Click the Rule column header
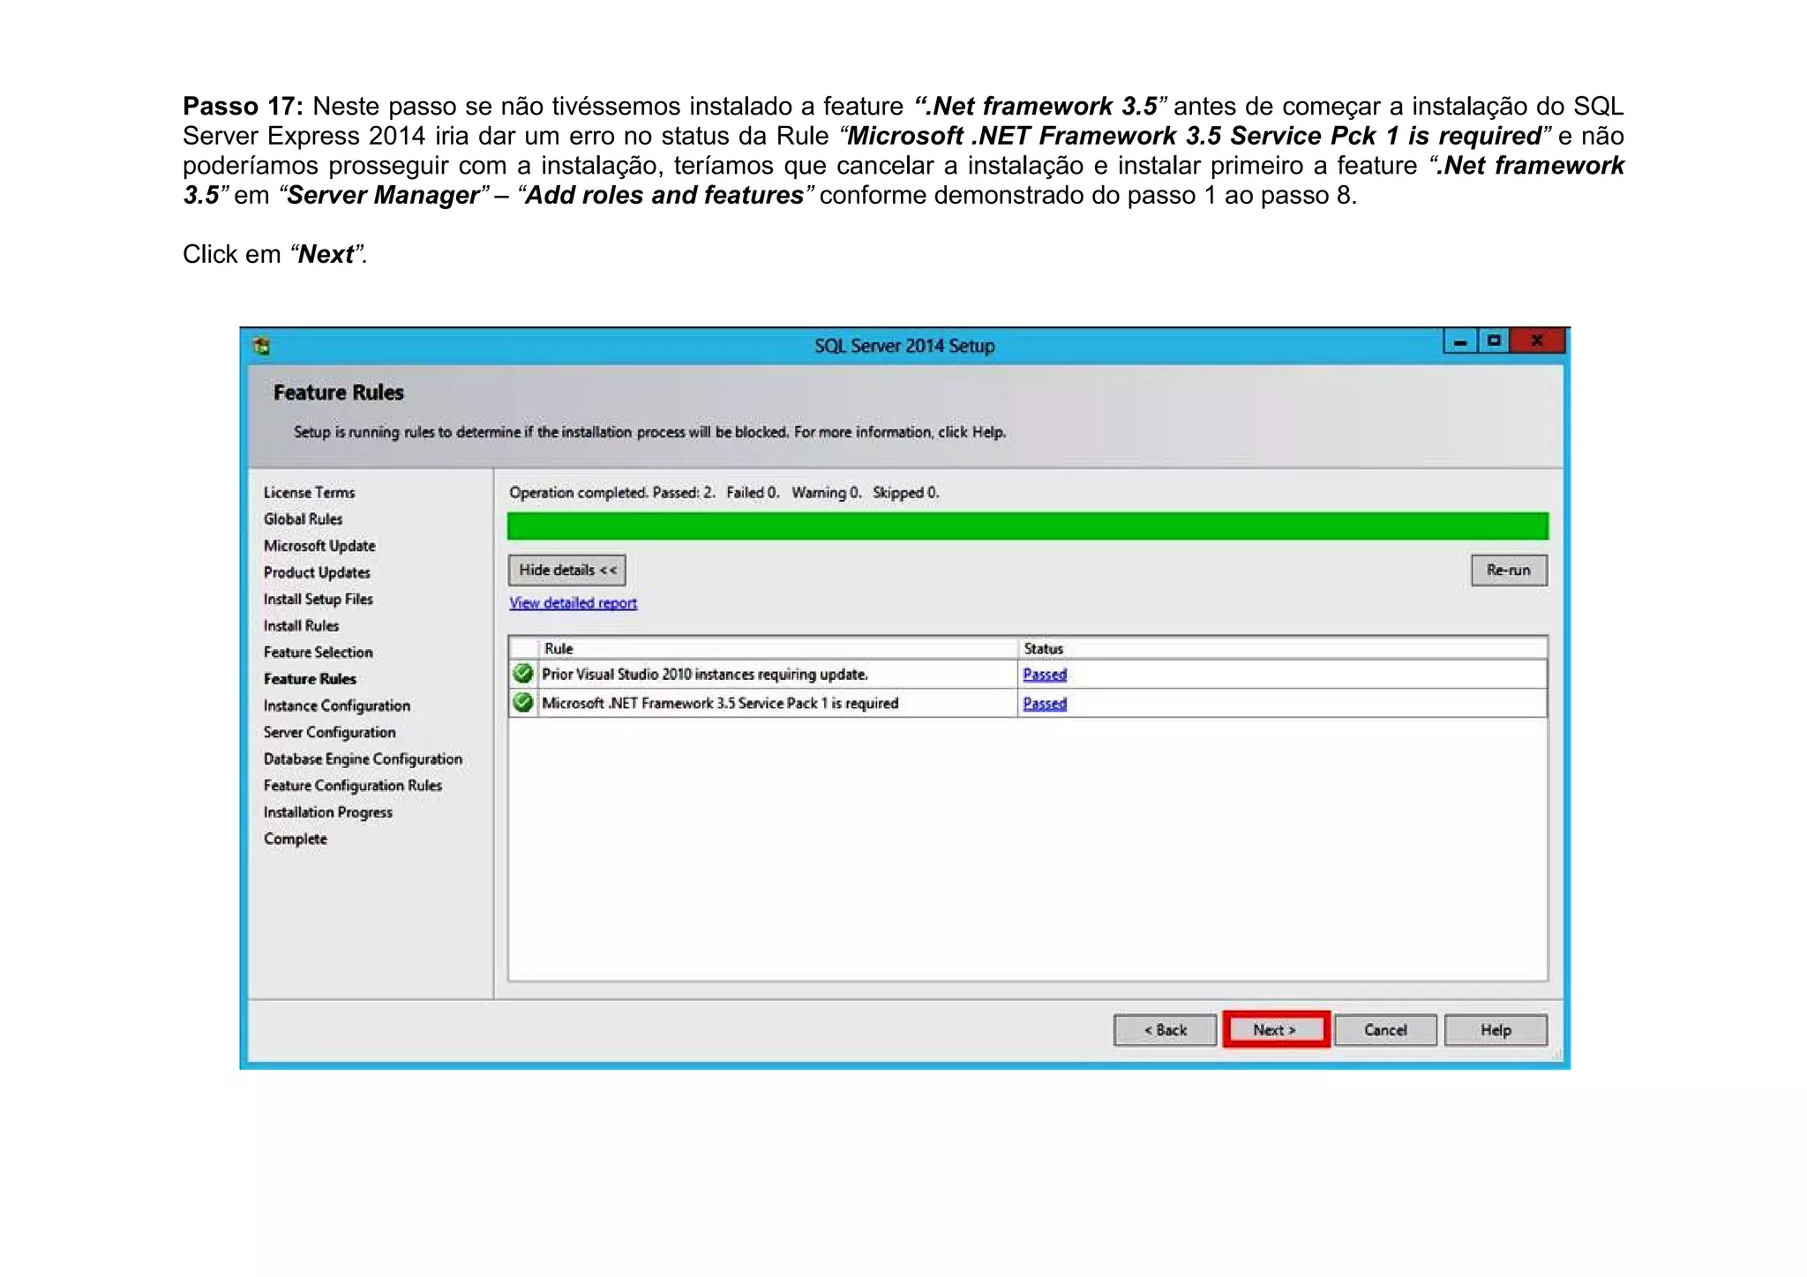Screen dimensions: 1807x1277 click(x=776, y=648)
